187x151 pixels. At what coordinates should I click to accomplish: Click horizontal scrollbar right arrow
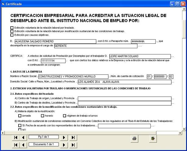pyautogui.click(x=180, y=133)
